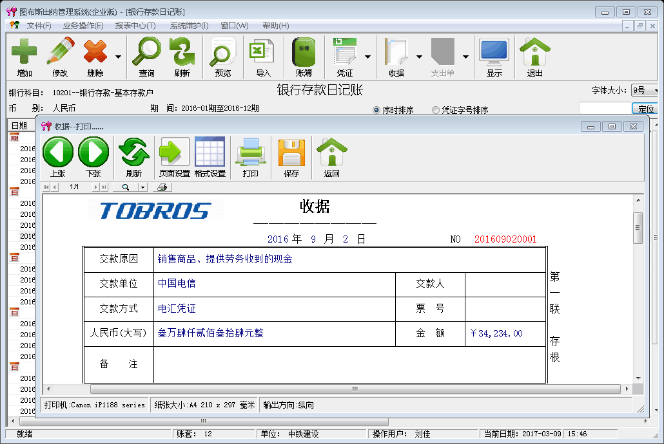The image size is (664, 444).
Task: Open the 业务操作(E) menu
Action: click(83, 25)
